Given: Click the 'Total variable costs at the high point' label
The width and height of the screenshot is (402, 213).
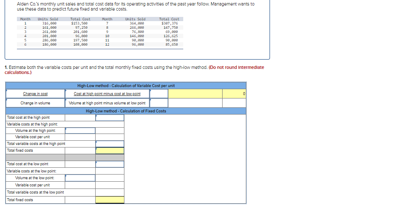Looking at the screenshot, I should tap(36, 144).
